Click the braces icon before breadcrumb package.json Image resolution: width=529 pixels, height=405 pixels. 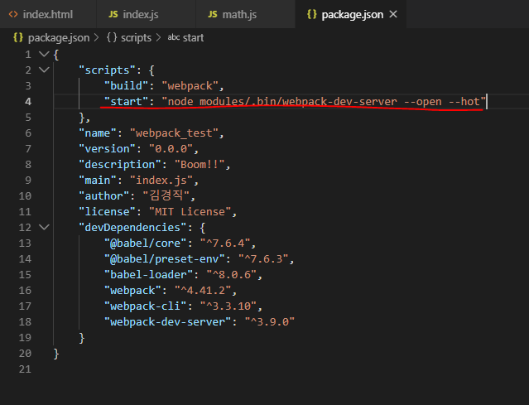coord(17,37)
